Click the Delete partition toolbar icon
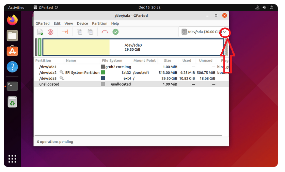Screen dimensions: 285x172 50,32
